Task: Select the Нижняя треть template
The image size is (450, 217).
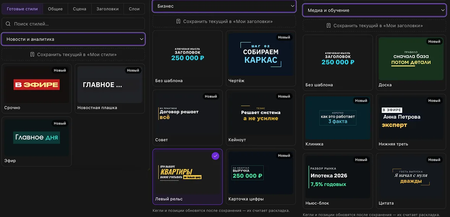Action: tap(411, 122)
